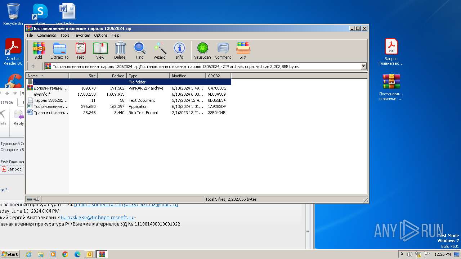Click the Add toolbar icon in WinRAR

pyautogui.click(x=39, y=50)
